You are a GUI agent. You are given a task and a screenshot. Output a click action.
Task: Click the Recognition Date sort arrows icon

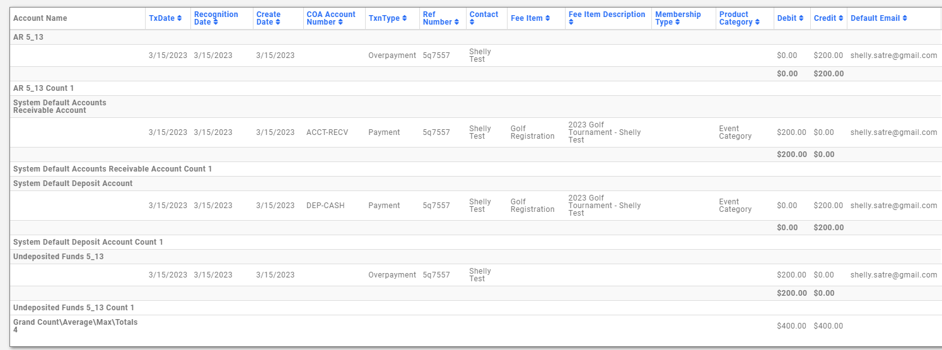pyautogui.click(x=216, y=23)
